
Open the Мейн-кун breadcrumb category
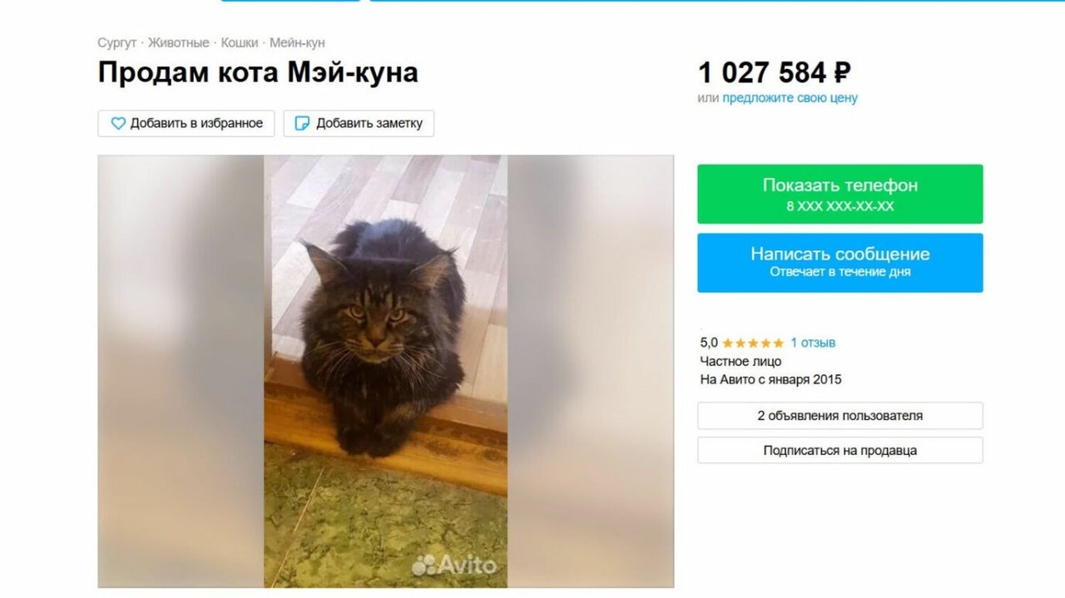[297, 42]
